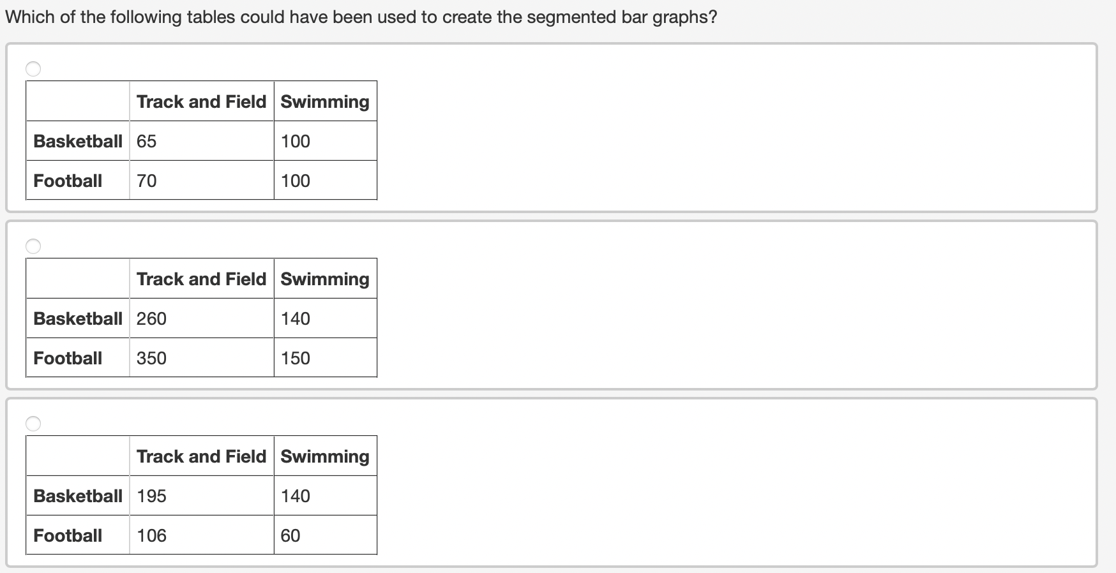The image size is (1116, 573).
Task: Click the Basketball row label in first table
Action: [x=77, y=140]
